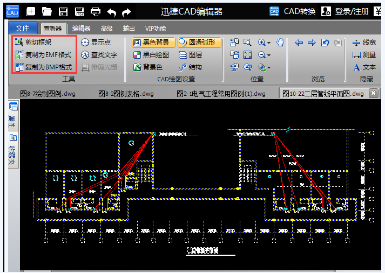Click the previous zoom view icon
Viewport: 385px width, 273px height.
pos(247,67)
